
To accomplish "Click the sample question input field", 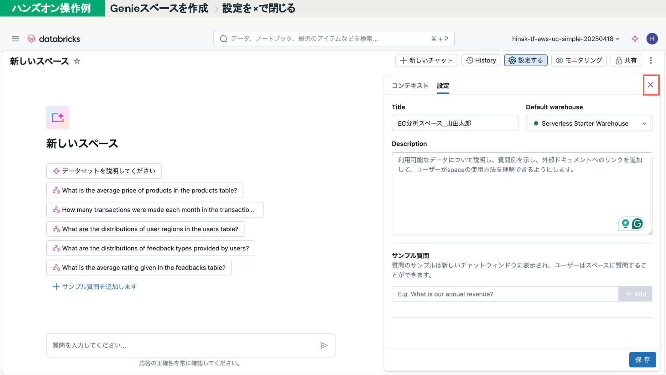I will [505, 294].
